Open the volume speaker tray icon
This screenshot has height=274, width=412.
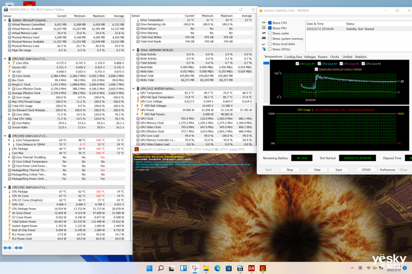point(375,268)
